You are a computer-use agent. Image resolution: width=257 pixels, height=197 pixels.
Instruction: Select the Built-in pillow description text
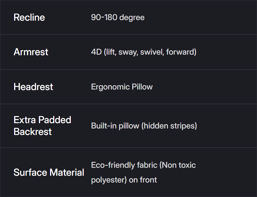coord(144,126)
